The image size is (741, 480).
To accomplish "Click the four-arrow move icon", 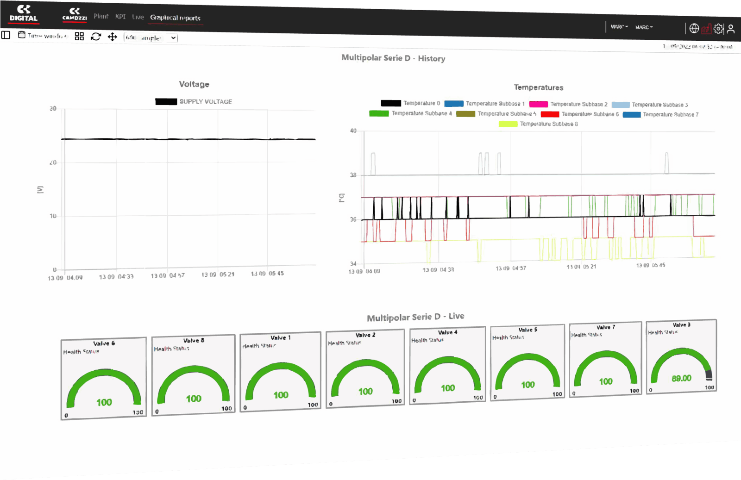I will [x=113, y=37].
